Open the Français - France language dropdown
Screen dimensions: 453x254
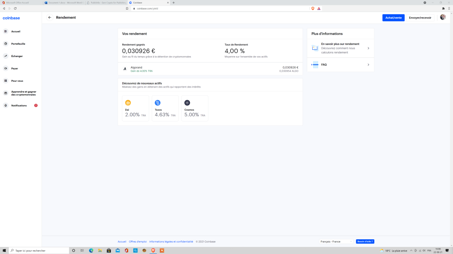[x=336, y=241]
